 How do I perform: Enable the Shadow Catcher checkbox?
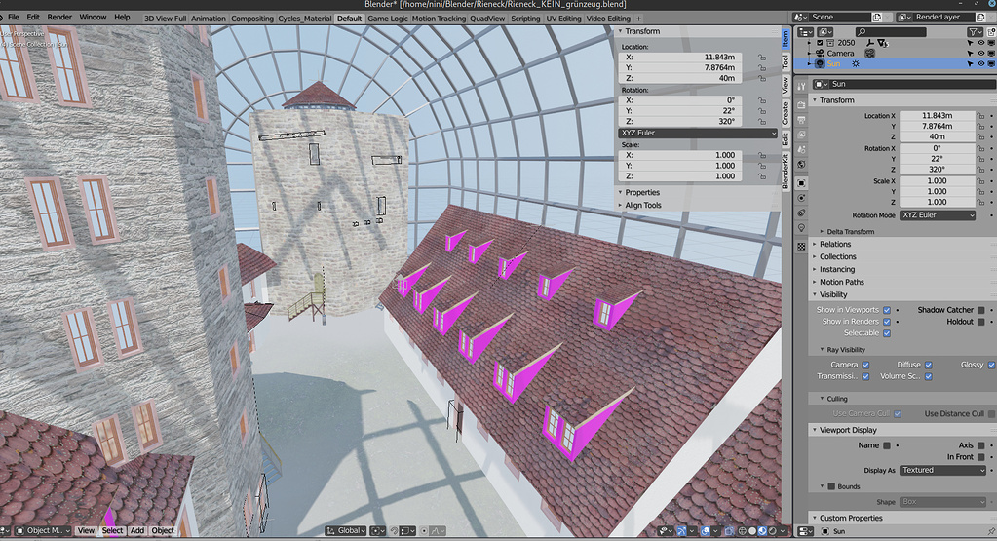pos(981,310)
